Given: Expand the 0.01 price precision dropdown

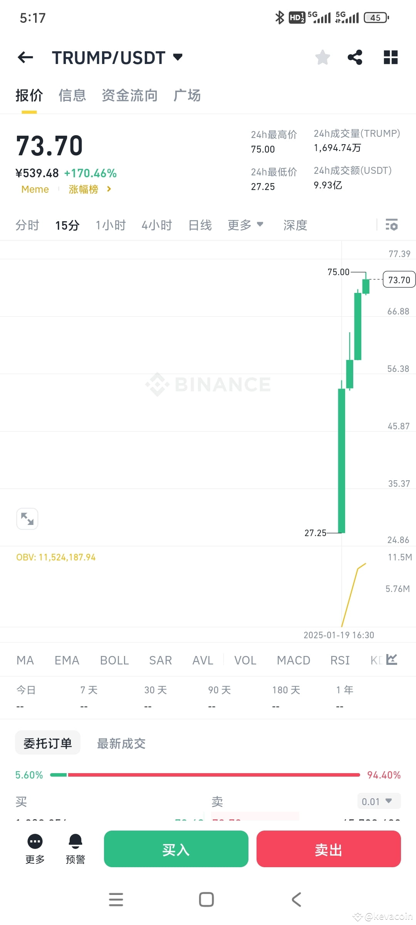Looking at the screenshot, I should pos(379,801).
